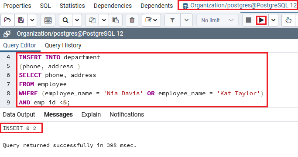This screenshot has height=157, width=298.
Task: Click the Stop query square icon
Action: tap(249, 20)
